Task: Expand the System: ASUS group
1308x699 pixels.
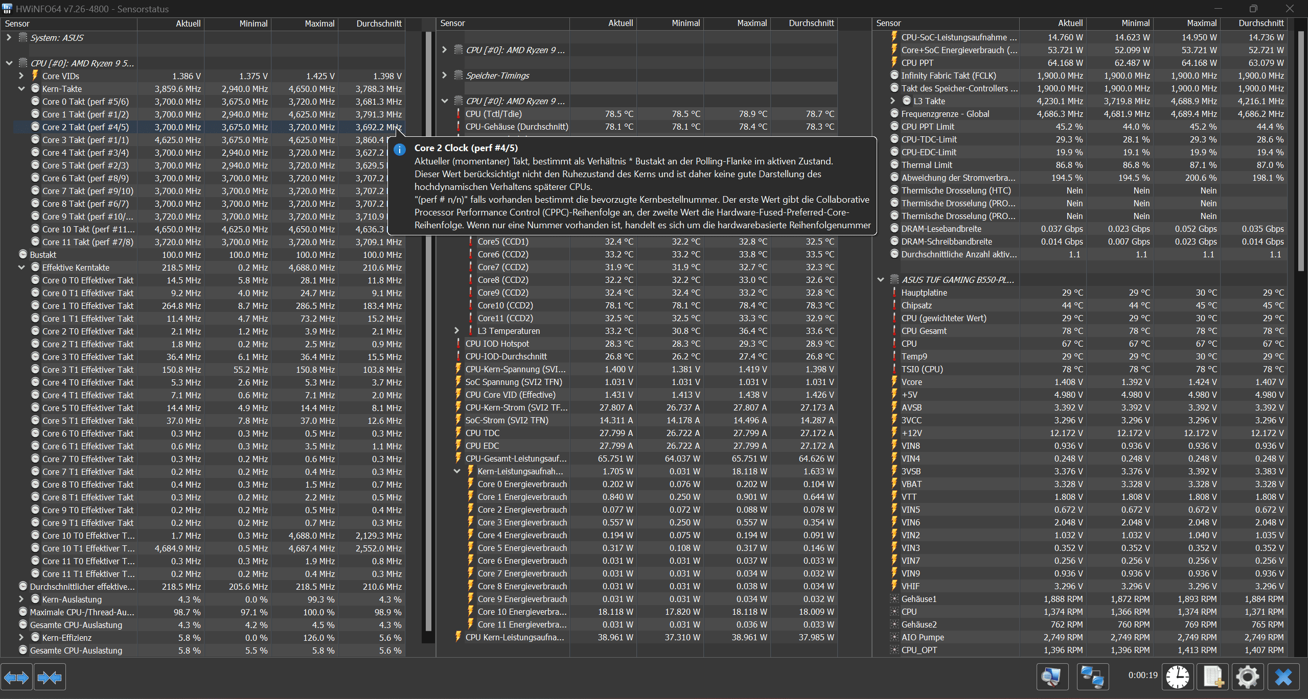Action: 9,37
